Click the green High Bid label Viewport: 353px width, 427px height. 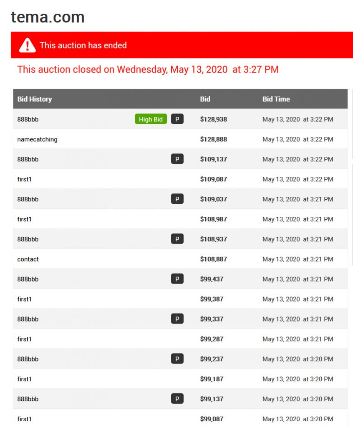(151, 119)
